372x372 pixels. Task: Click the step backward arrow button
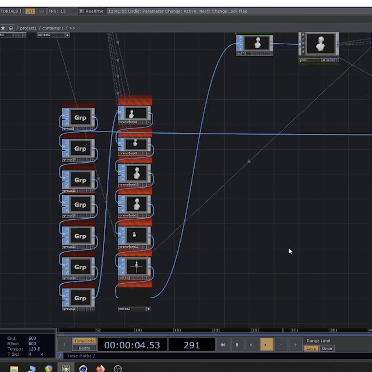coord(251,345)
